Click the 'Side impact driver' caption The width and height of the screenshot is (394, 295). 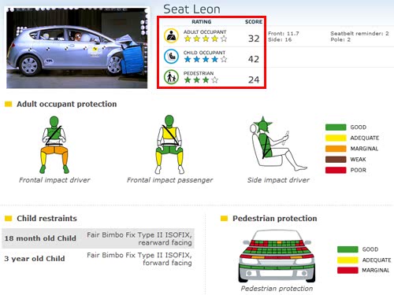[278, 180]
